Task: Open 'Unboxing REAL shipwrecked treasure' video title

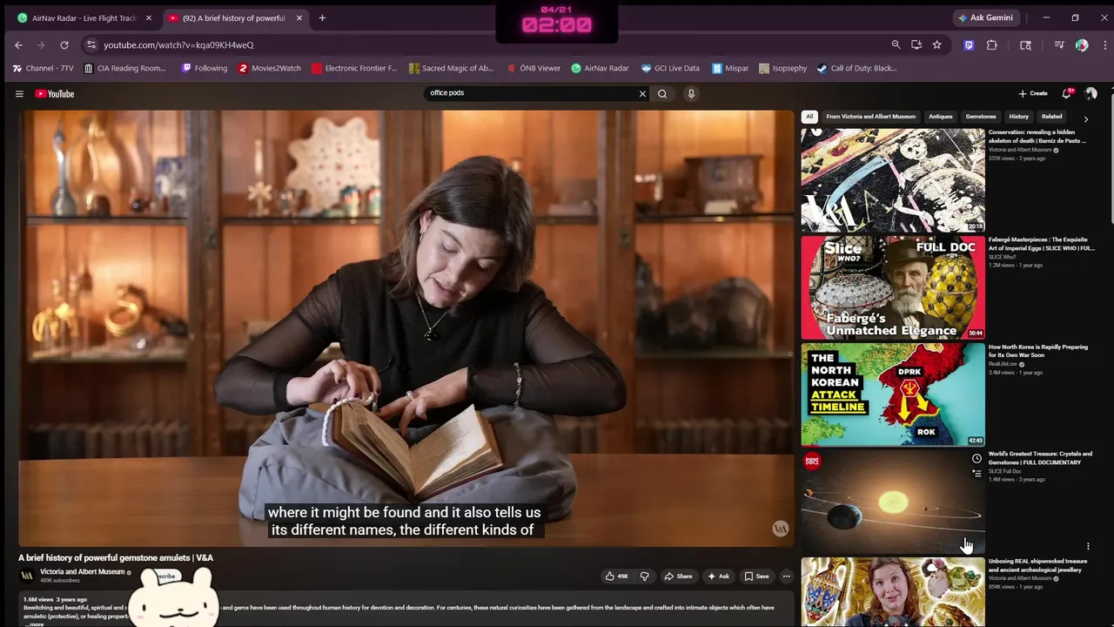Action: pos(1038,565)
